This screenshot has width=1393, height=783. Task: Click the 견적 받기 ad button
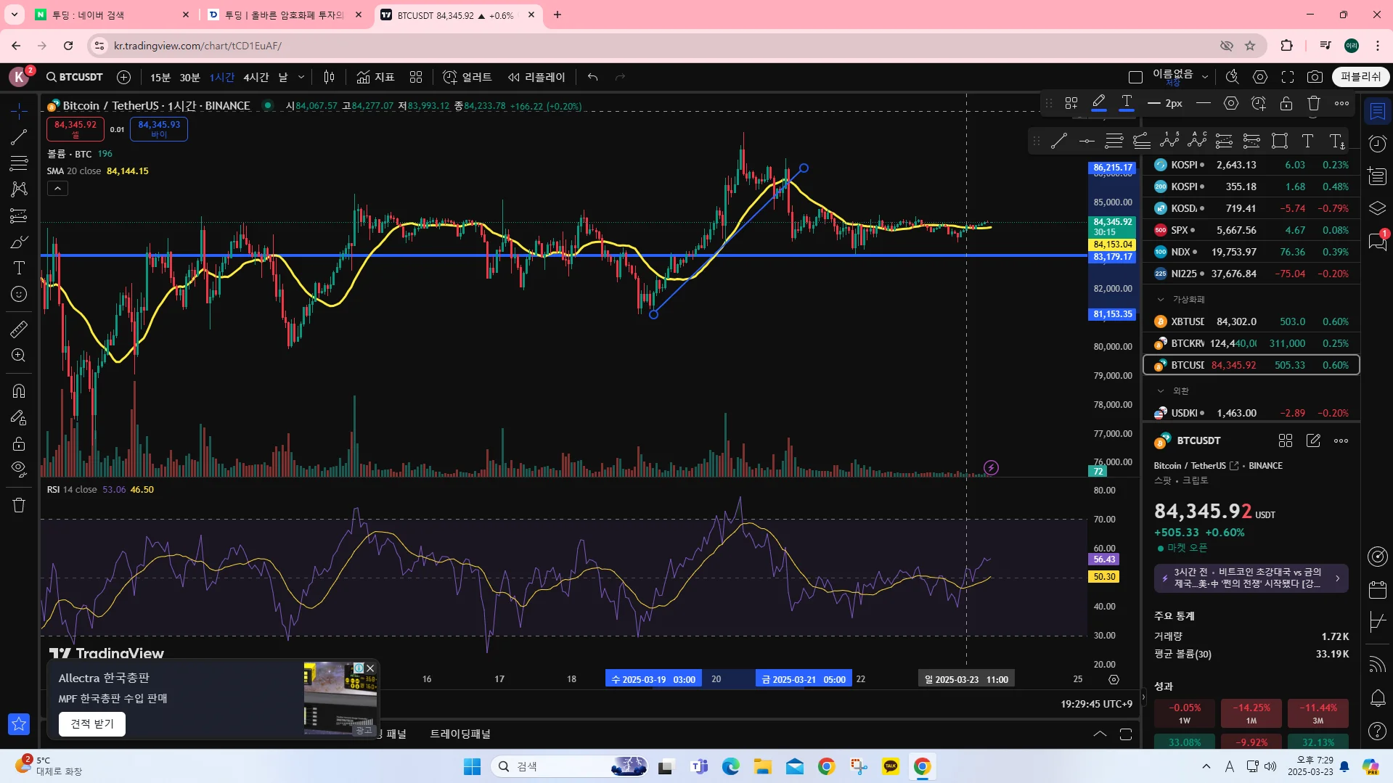92,723
